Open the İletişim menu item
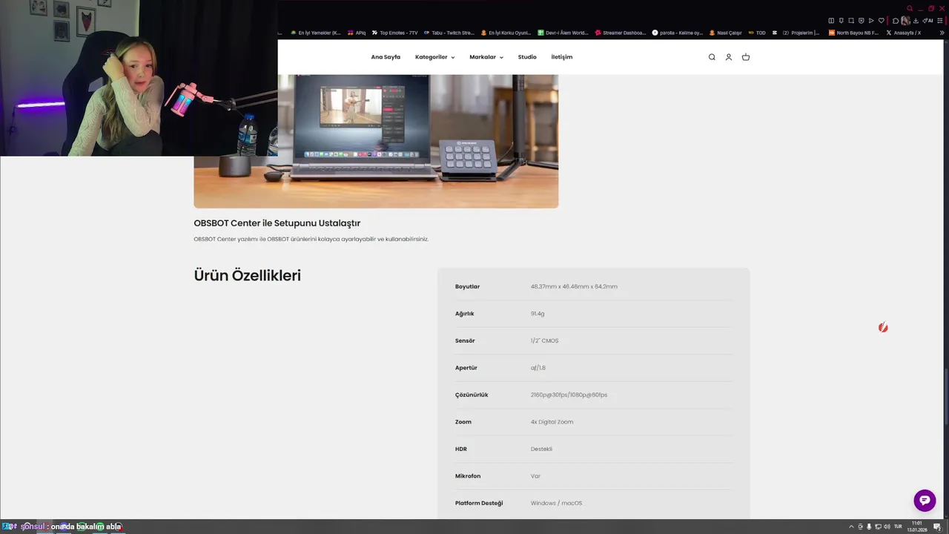Viewport: 949px width, 534px height. click(562, 57)
